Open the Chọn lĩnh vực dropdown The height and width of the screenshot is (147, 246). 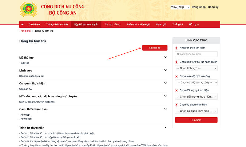(196, 68)
